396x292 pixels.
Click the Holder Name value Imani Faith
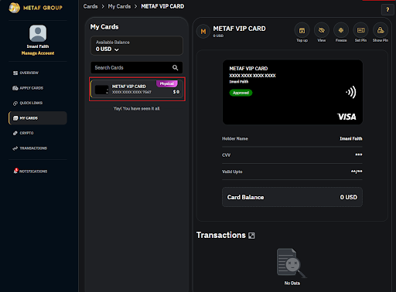click(x=351, y=138)
